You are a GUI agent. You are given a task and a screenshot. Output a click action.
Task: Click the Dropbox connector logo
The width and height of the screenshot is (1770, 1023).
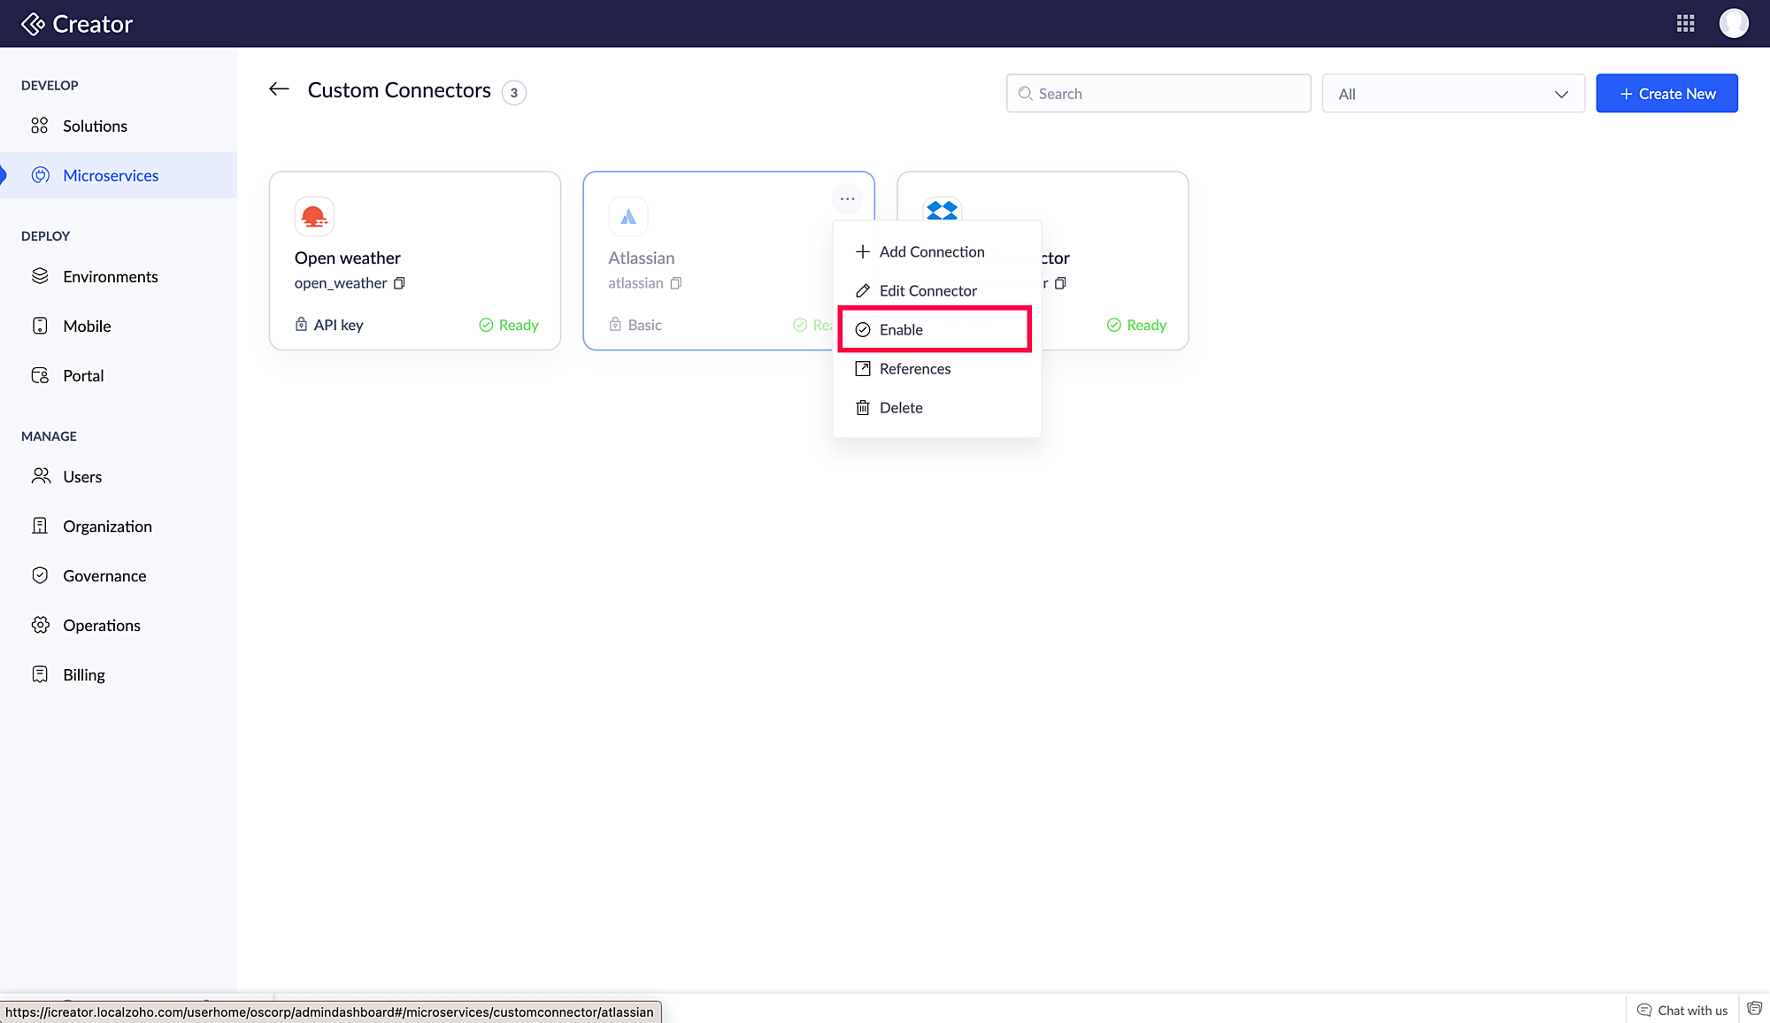tap(942, 210)
